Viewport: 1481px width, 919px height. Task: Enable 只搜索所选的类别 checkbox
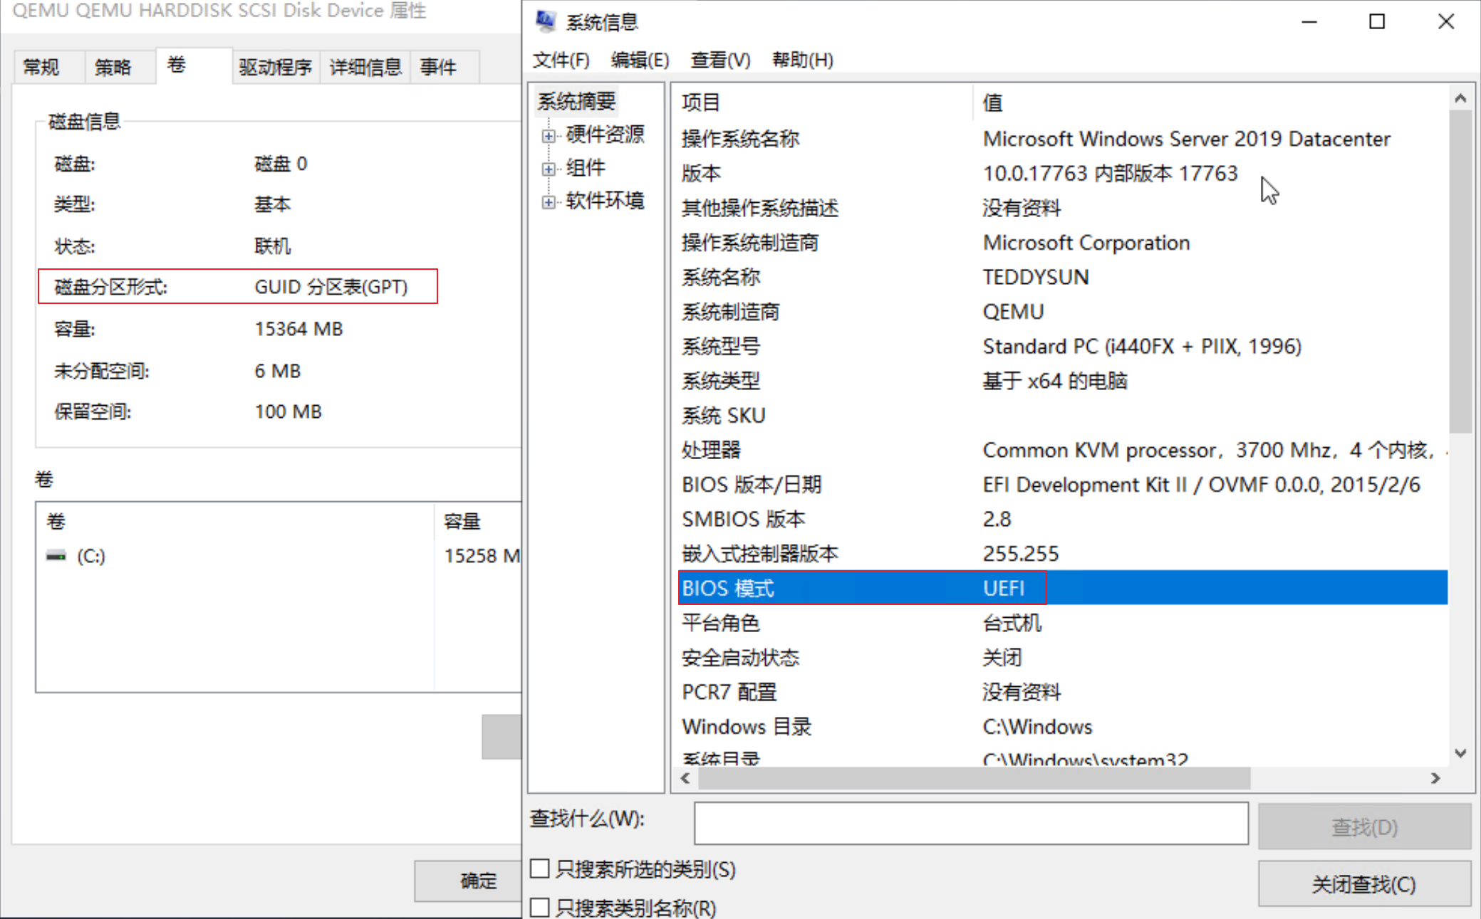539,869
